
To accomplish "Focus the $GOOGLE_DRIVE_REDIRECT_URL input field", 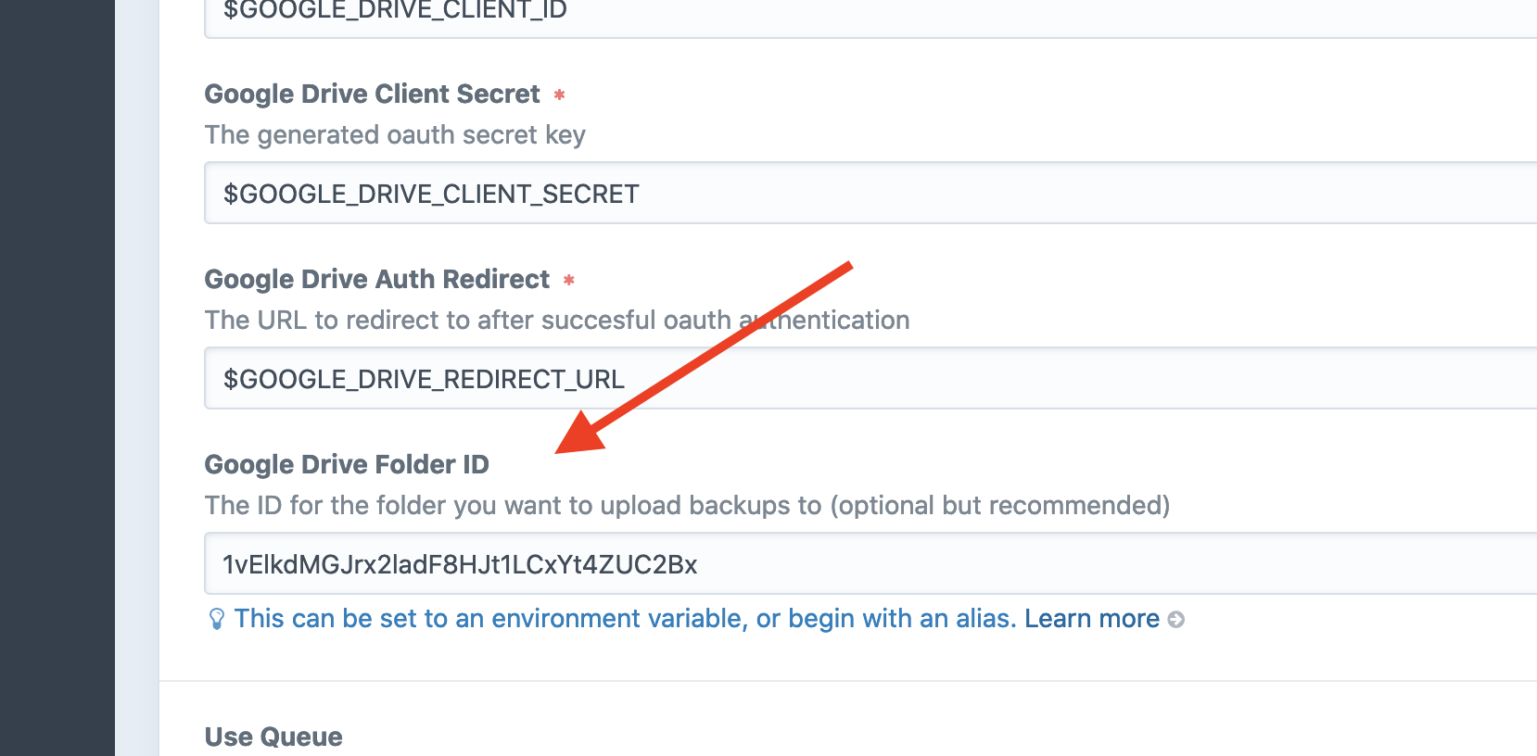I will (x=870, y=378).
